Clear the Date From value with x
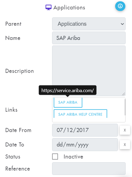 [x=125, y=130]
